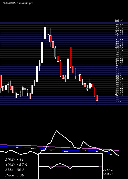
Task: Click the 64.28 top price axis label
Action: (119, 20)
